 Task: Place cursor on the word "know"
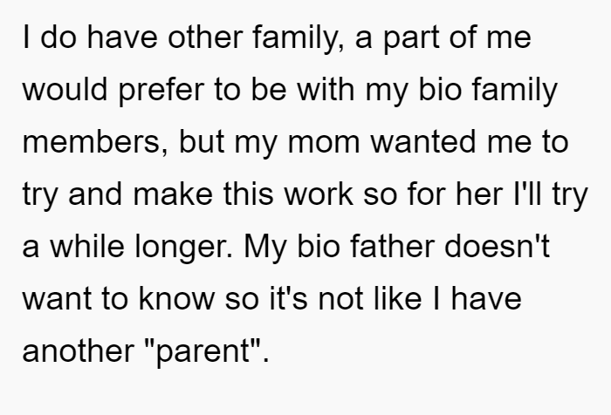pos(176,298)
